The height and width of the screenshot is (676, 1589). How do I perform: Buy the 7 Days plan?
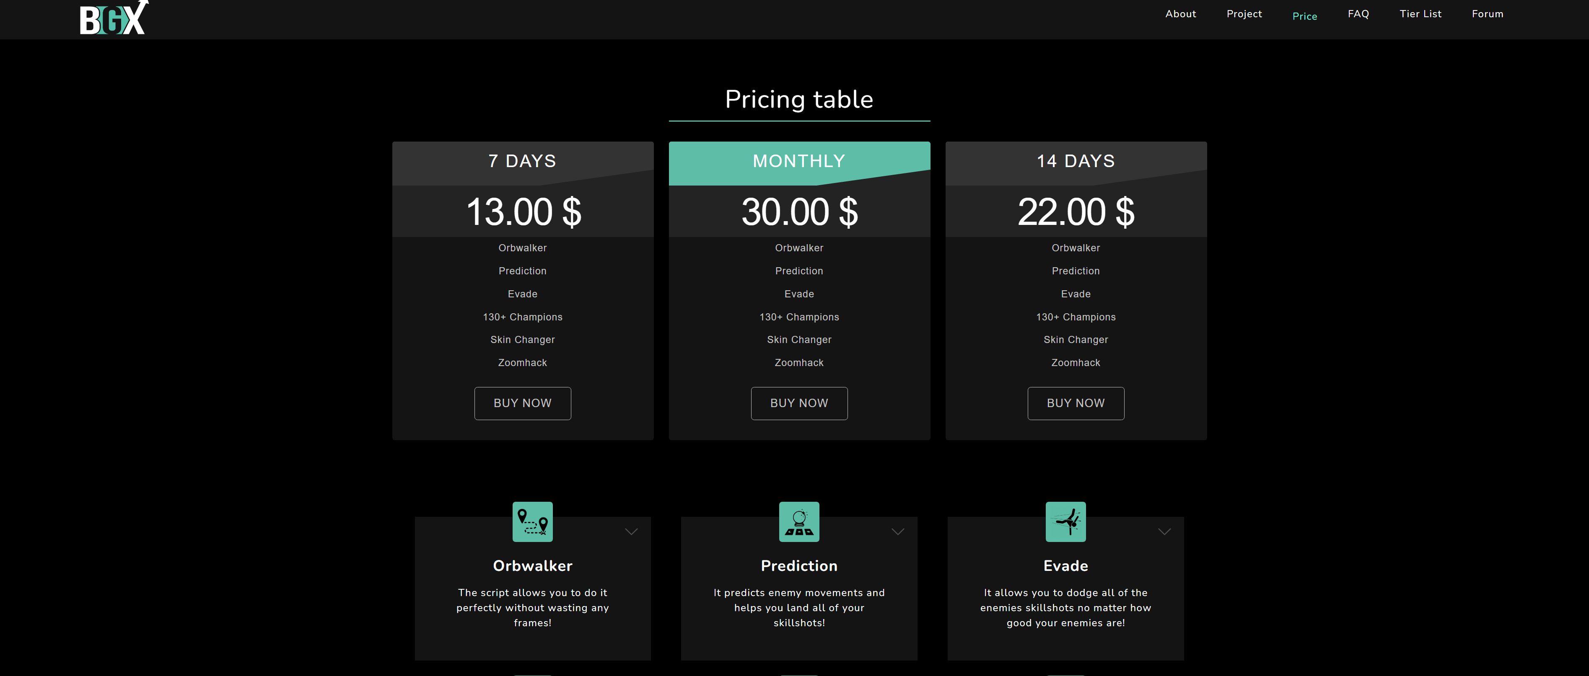pos(522,403)
